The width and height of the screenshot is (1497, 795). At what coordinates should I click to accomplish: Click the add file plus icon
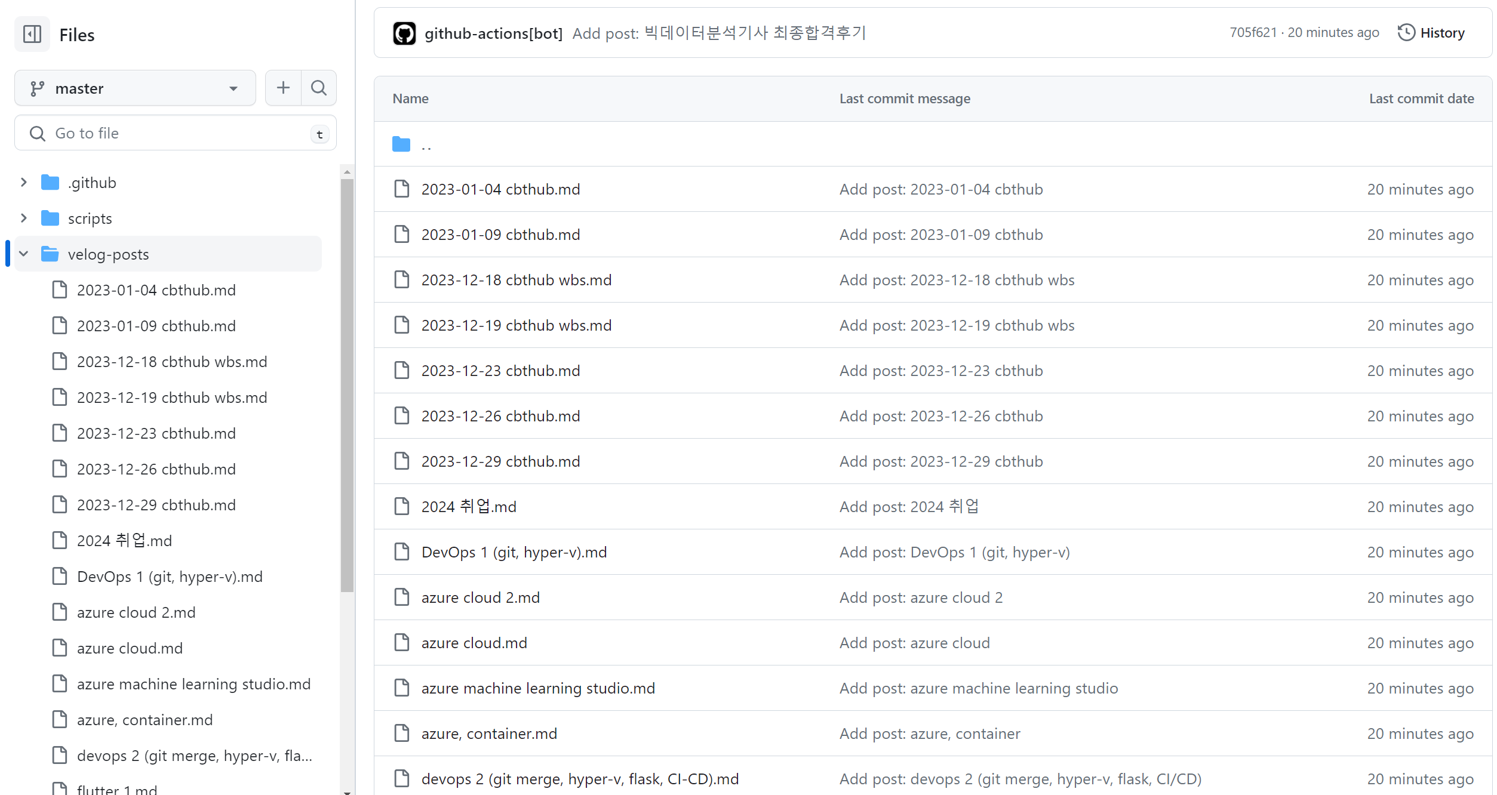283,88
